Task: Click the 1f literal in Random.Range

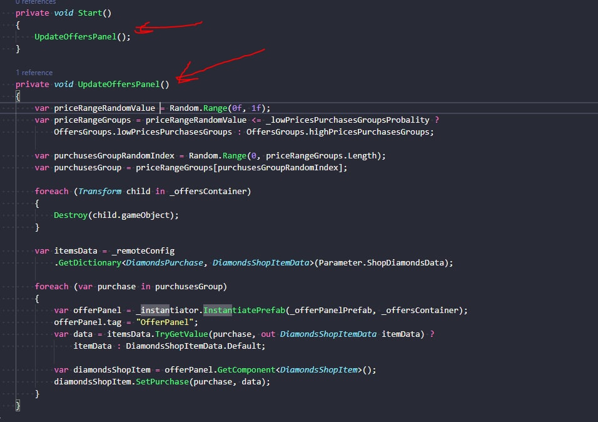Action: coord(256,108)
